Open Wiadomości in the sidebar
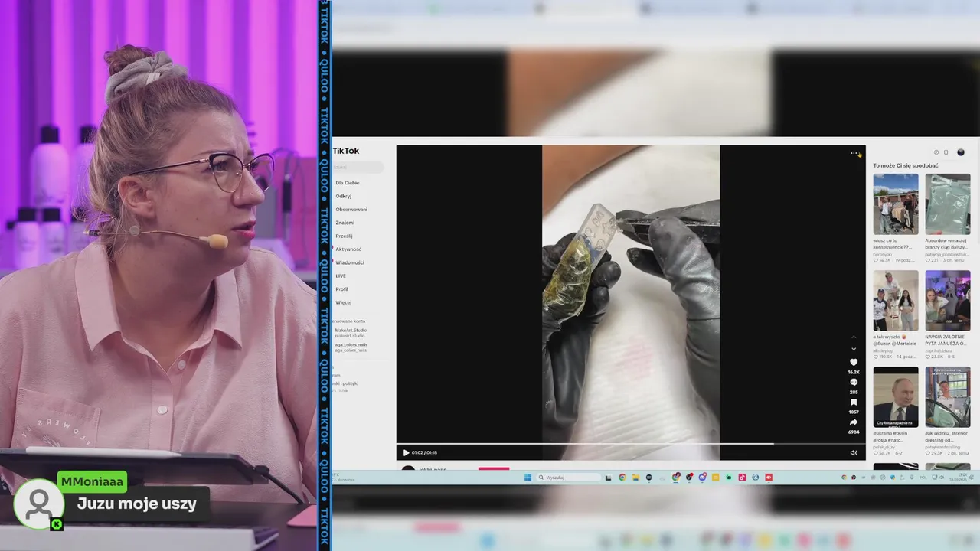Viewport: 980px width, 551px height. click(x=350, y=262)
